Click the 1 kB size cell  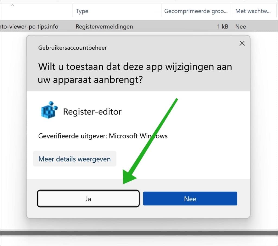pos(223,27)
